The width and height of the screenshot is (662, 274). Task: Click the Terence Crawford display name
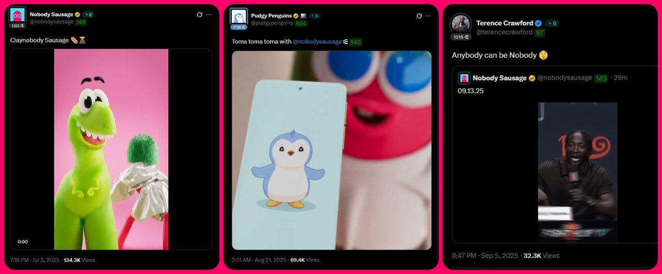pos(504,23)
